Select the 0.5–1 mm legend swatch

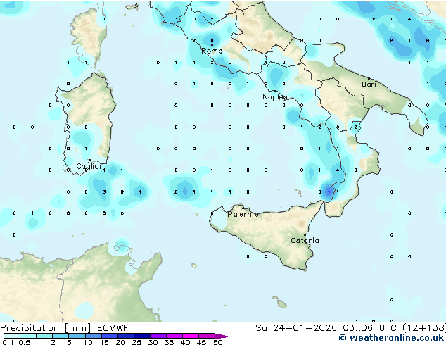pos(28,336)
